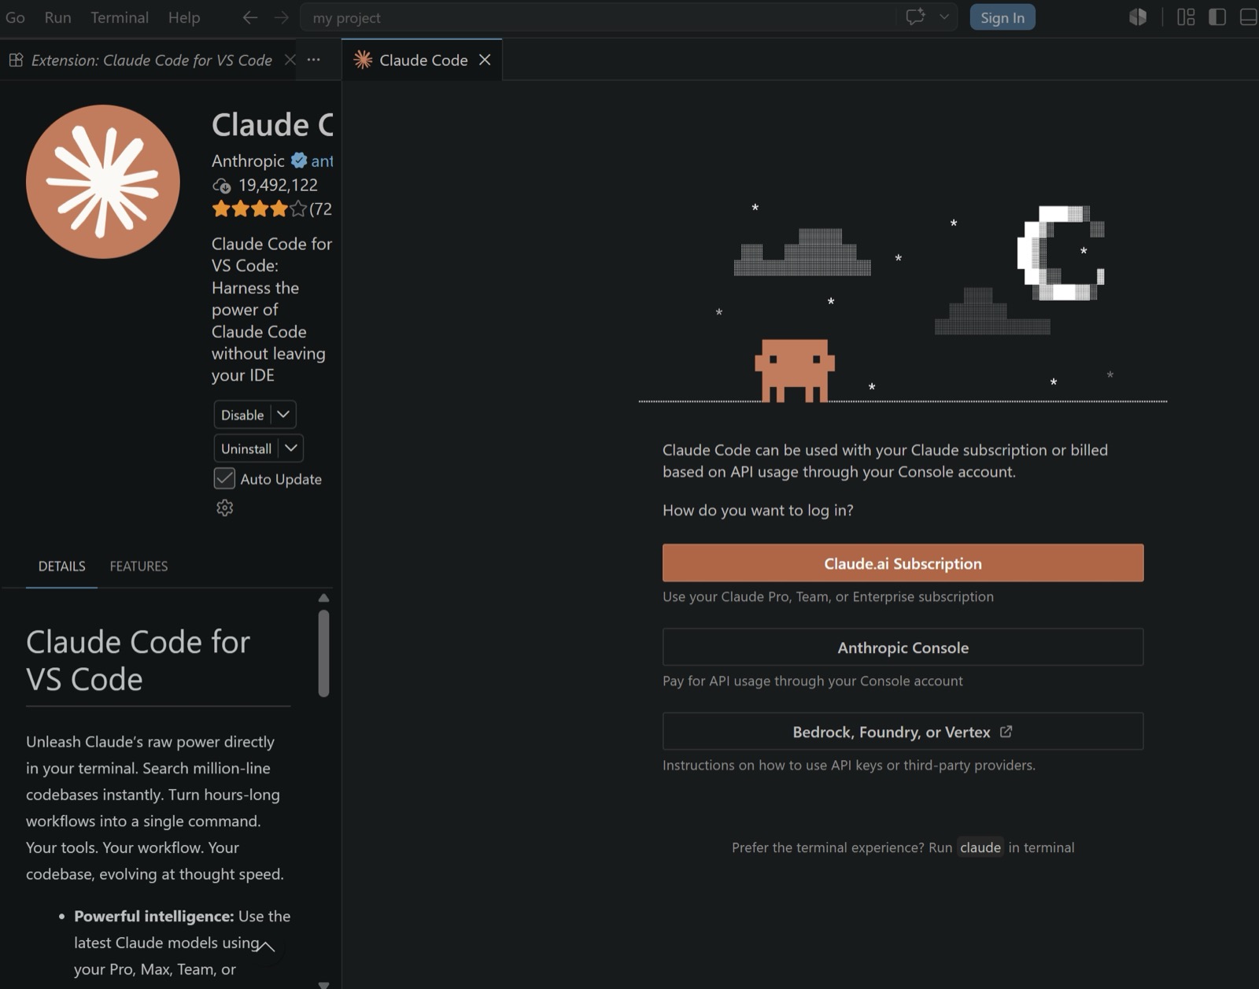The height and width of the screenshot is (989, 1259).
Task: Open the Help menu
Action: pyautogui.click(x=184, y=17)
